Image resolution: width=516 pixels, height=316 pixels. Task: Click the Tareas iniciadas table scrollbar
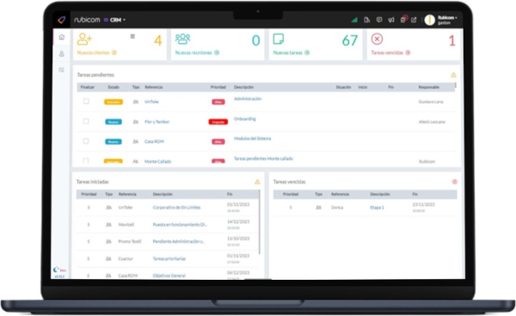(x=260, y=222)
